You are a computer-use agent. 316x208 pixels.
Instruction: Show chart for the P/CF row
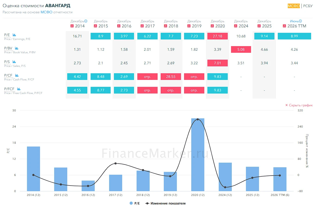pos(17,75)
